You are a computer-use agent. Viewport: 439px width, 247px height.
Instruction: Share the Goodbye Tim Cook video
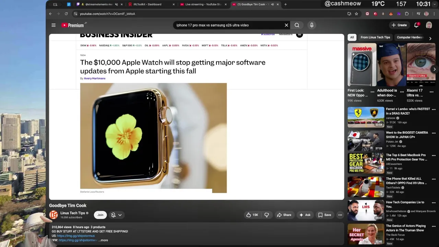284,215
